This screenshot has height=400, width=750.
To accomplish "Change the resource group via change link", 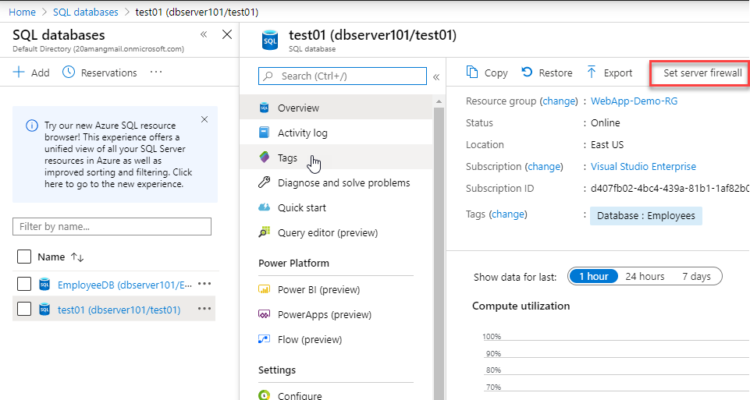I will [x=559, y=101].
